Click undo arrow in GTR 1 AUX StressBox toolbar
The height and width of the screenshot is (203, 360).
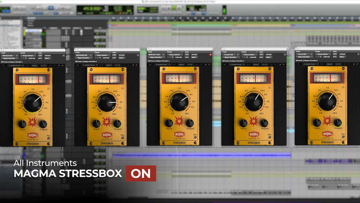(197, 65)
